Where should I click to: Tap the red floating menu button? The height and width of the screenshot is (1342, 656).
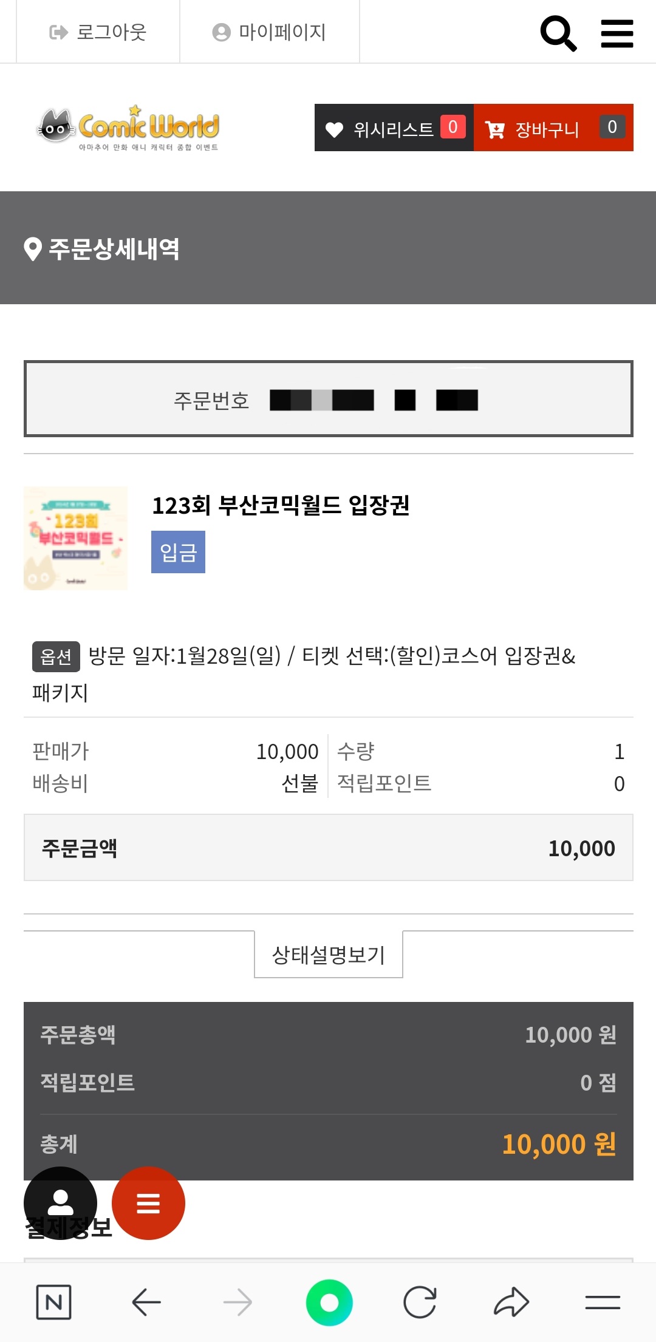148,1202
